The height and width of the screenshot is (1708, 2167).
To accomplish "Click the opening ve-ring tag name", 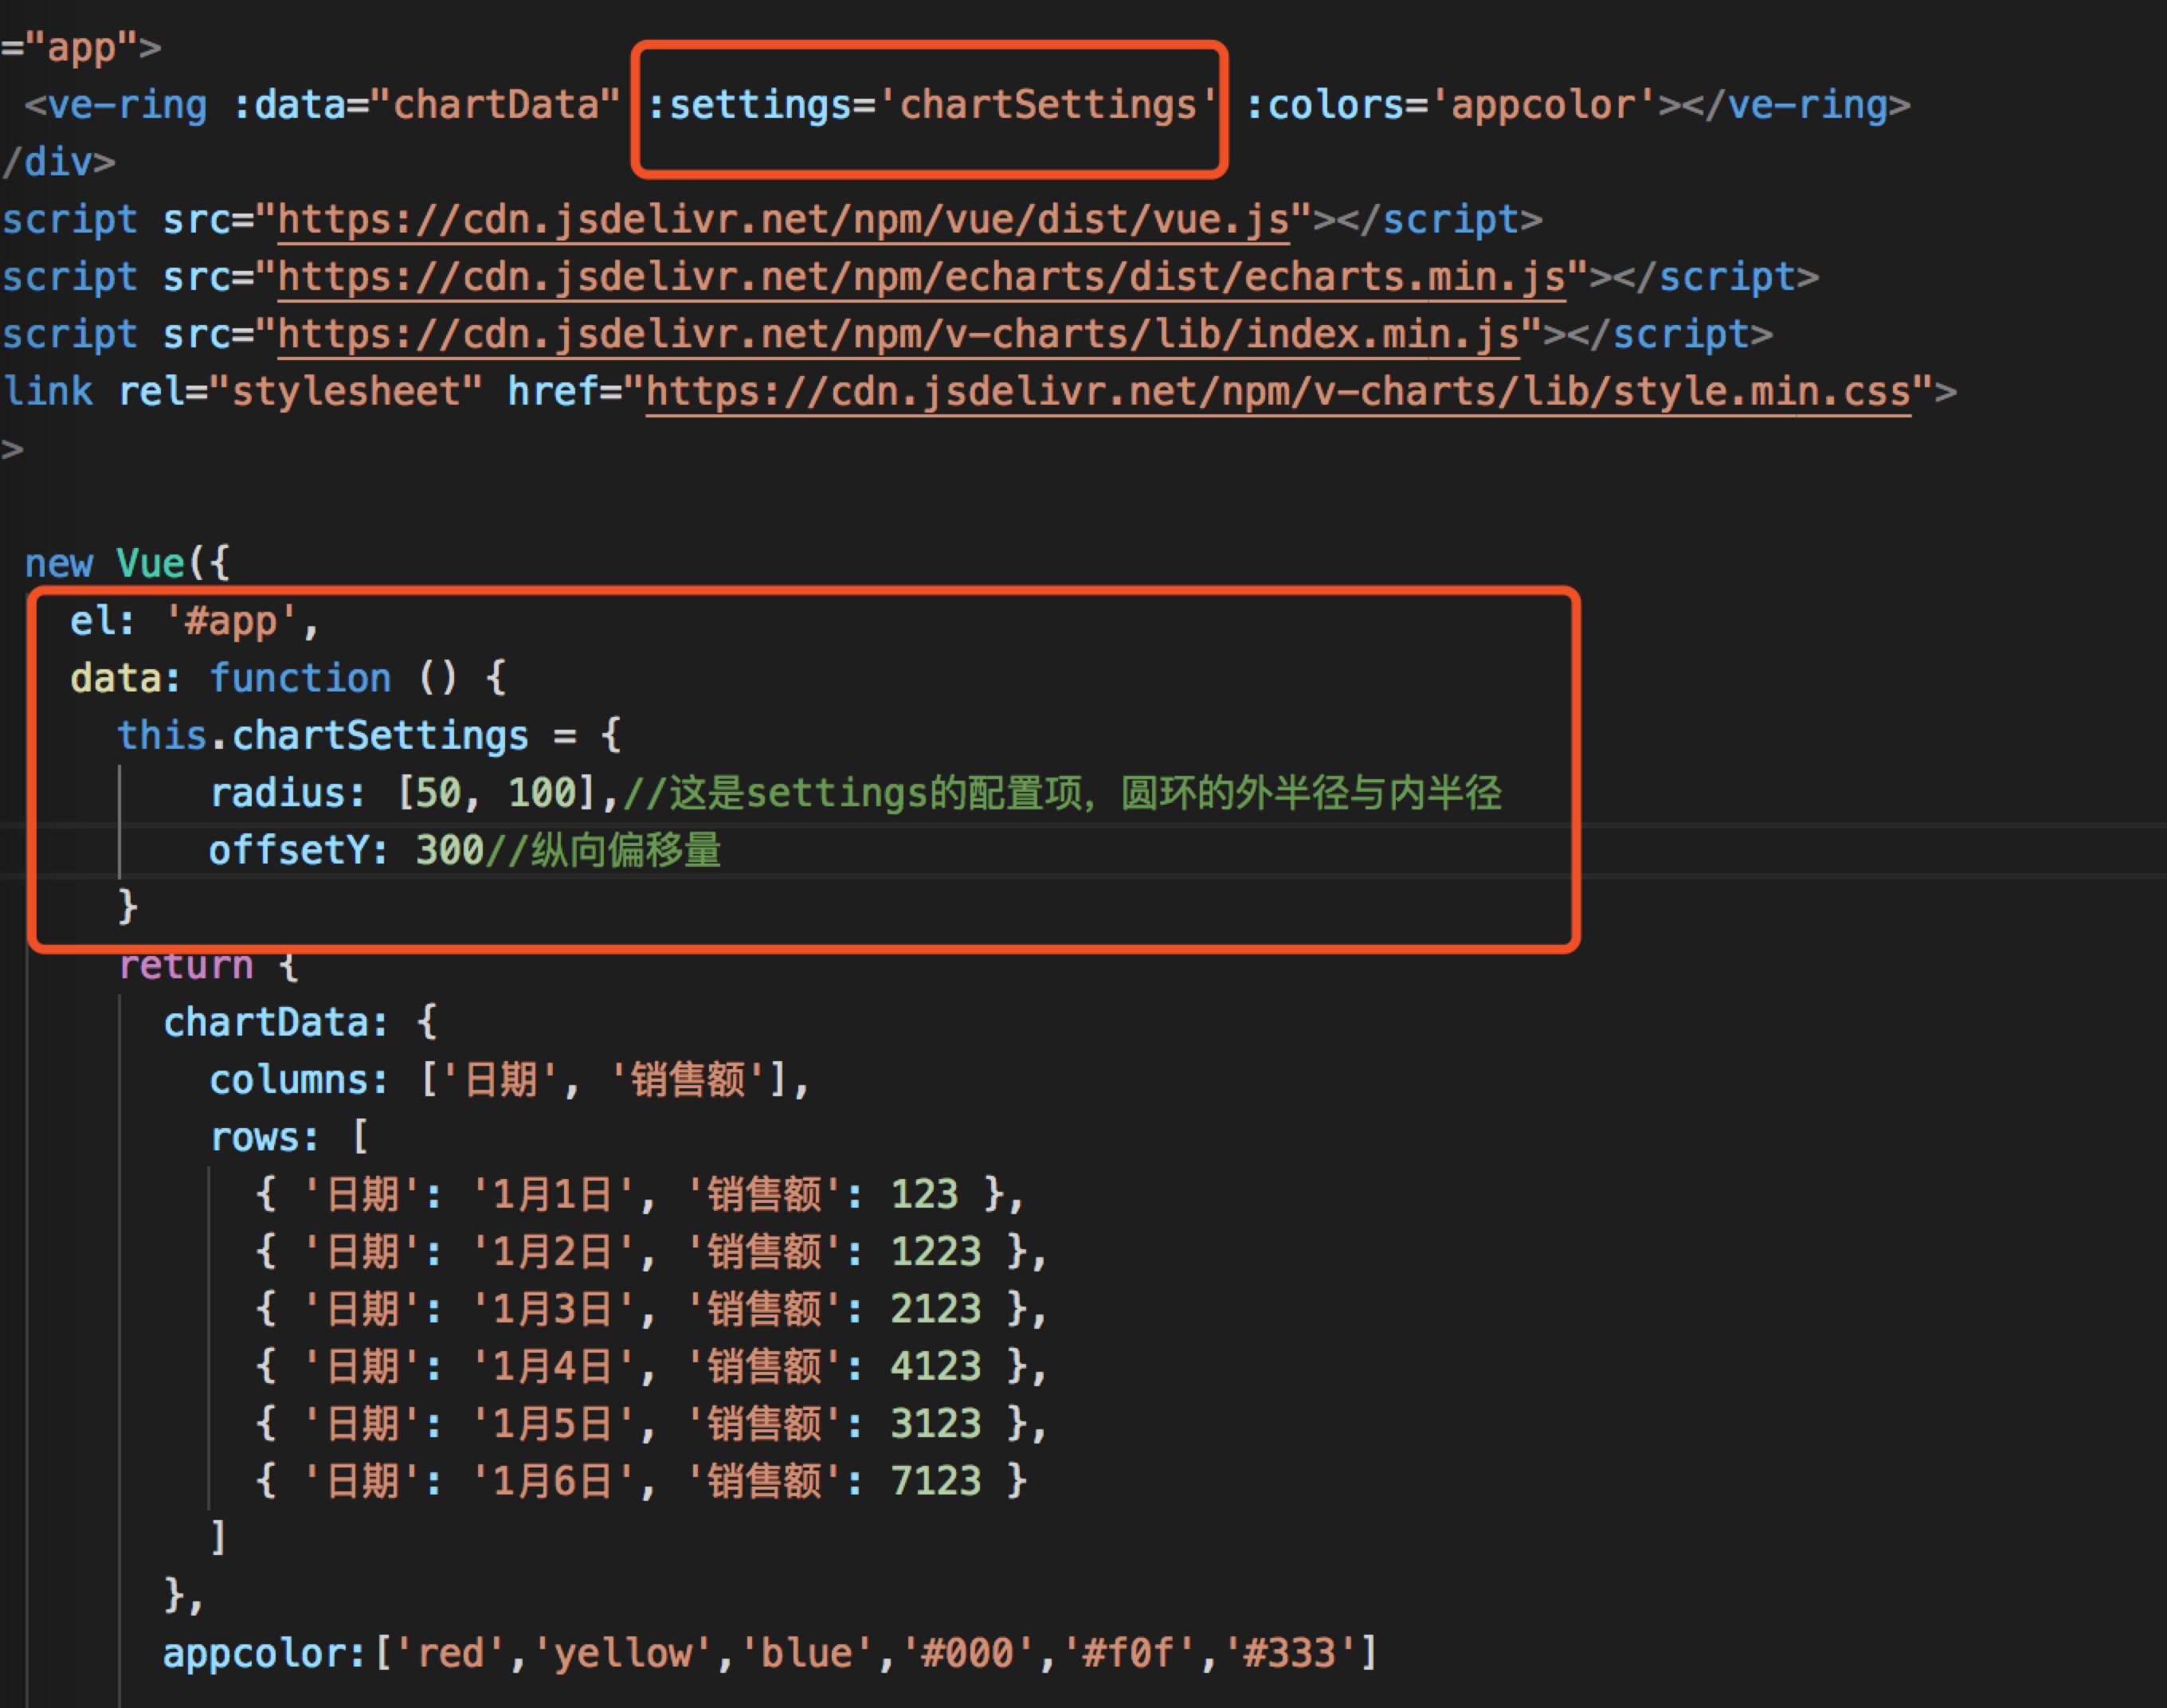I will [x=128, y=105].
